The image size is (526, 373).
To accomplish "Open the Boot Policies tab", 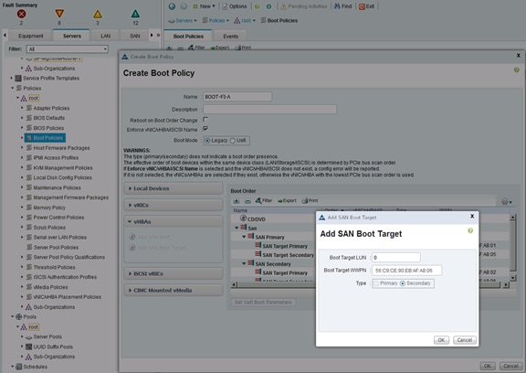I will coord(188,36).
